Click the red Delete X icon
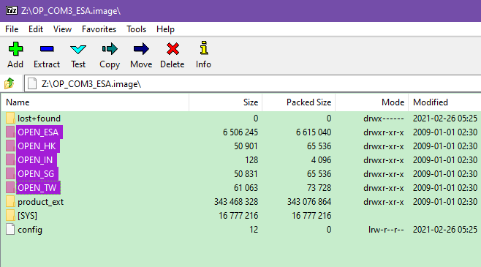 [173, 49]
